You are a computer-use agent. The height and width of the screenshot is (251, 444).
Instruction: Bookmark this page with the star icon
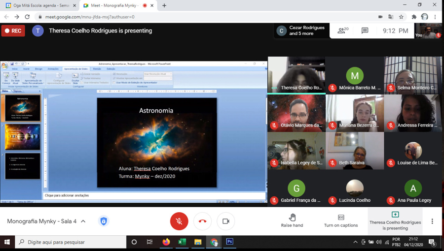402,17
